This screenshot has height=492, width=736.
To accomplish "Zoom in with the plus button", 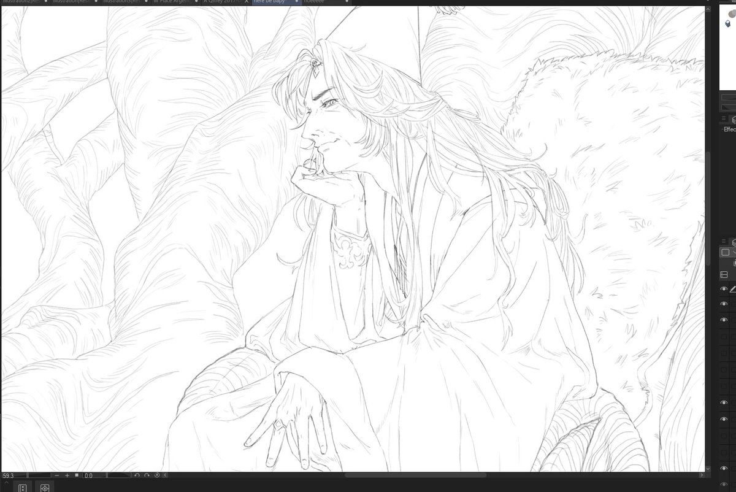I will [x=67, y=475].
